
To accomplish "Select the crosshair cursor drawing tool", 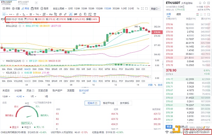I will tap(4, 14).
